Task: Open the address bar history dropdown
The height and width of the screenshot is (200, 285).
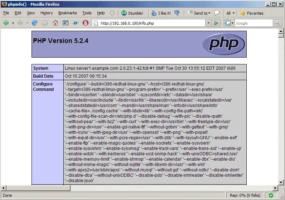Action: click(x=208, y=23)
